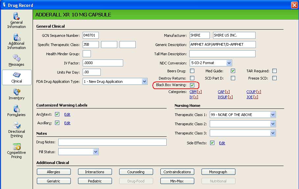Focus the SHIRE US INC. manufacturer name field
The width and height of the screenshot is (299, 189).
(x=234, y=35)
